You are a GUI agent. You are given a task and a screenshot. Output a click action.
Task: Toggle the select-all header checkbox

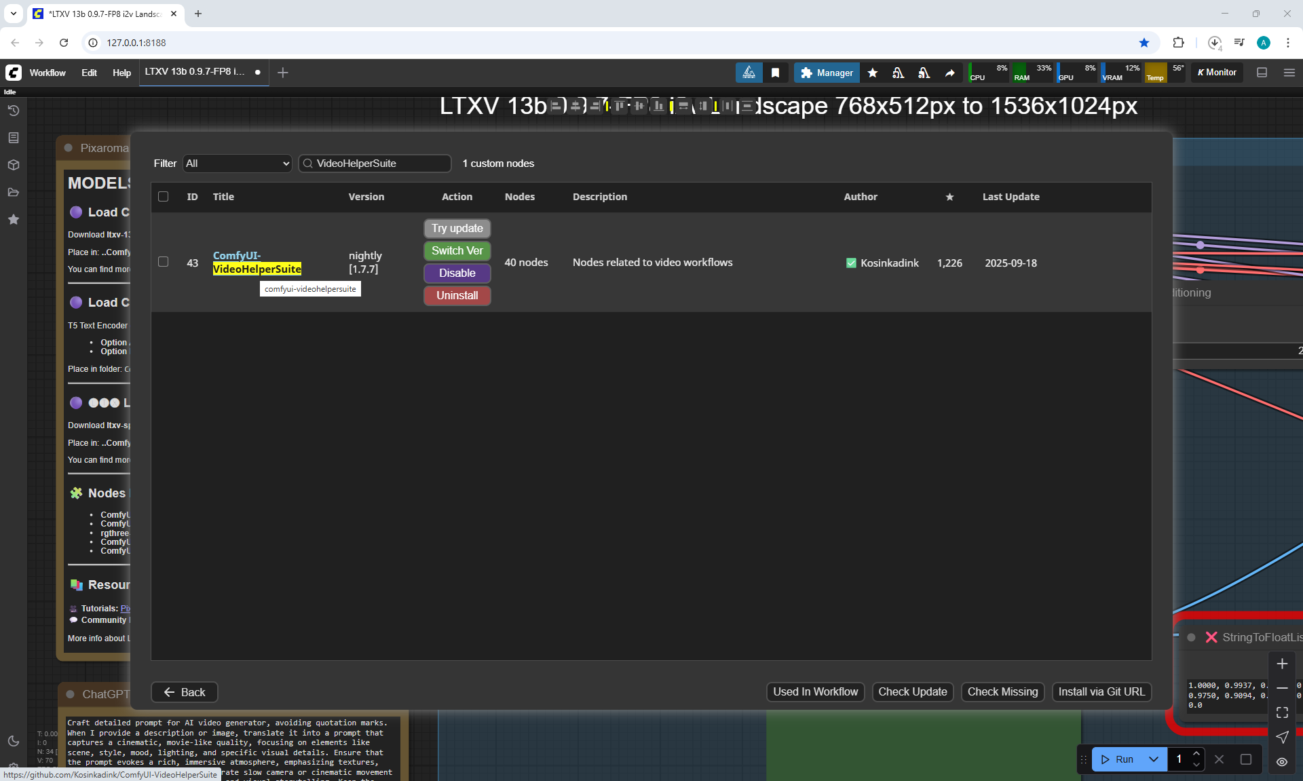coord(163,197)
